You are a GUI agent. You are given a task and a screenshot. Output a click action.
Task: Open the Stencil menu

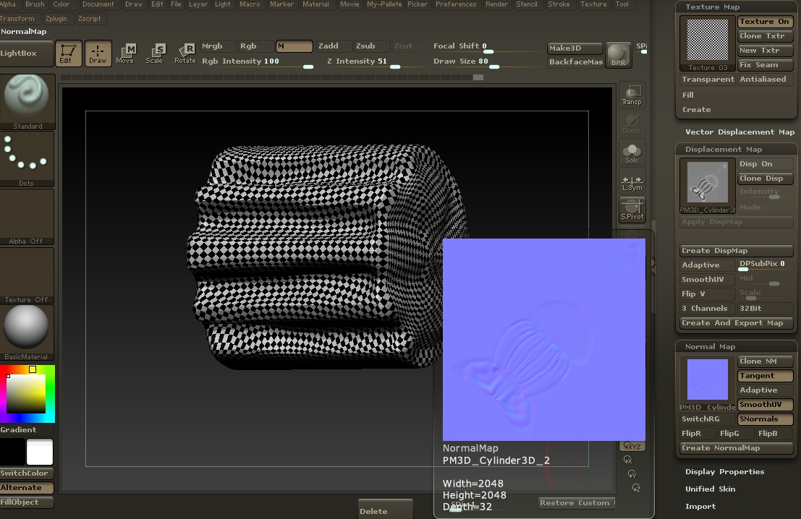[527, 4]
